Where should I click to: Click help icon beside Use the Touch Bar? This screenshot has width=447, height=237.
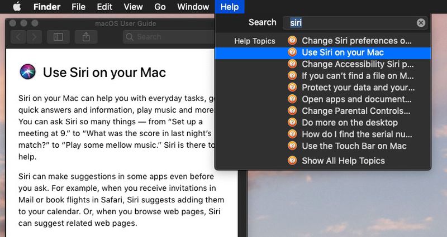[292, 146]
